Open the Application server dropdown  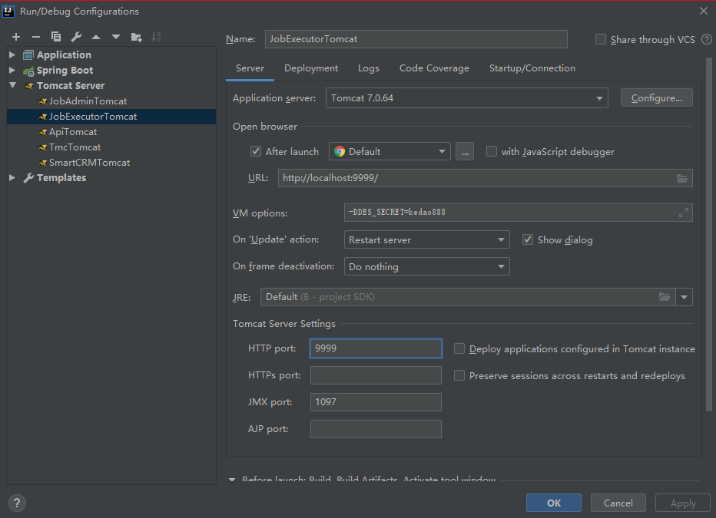(598, 97)
